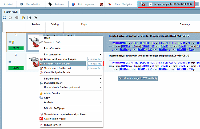Click the Copy icon in context menu
Screen dimensions: 200x129
click(x=41, y=98)
